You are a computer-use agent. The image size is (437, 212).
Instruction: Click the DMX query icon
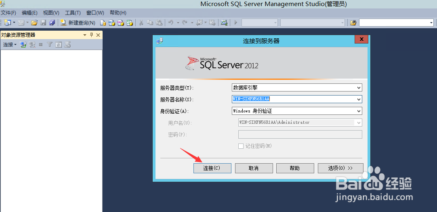121,23
